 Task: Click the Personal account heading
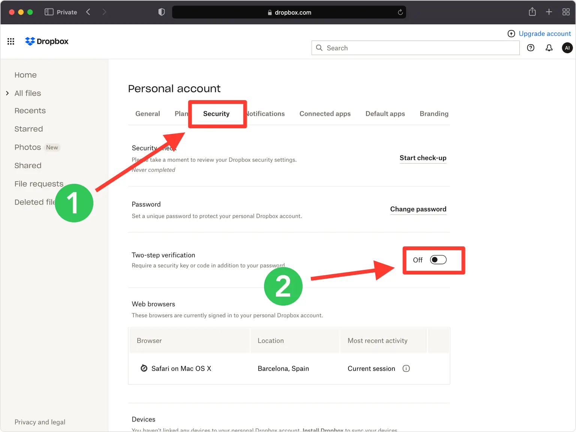coord(174,88)
